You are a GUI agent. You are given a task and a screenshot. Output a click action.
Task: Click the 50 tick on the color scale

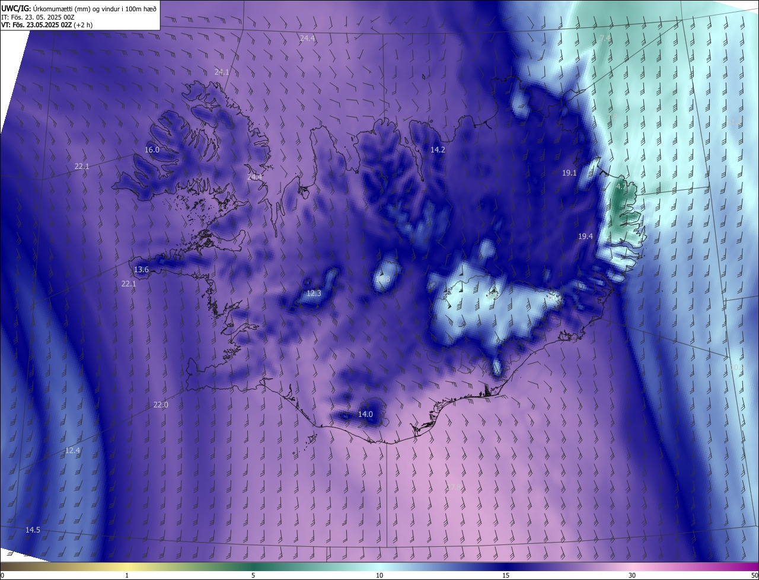(x=754, y=576)
